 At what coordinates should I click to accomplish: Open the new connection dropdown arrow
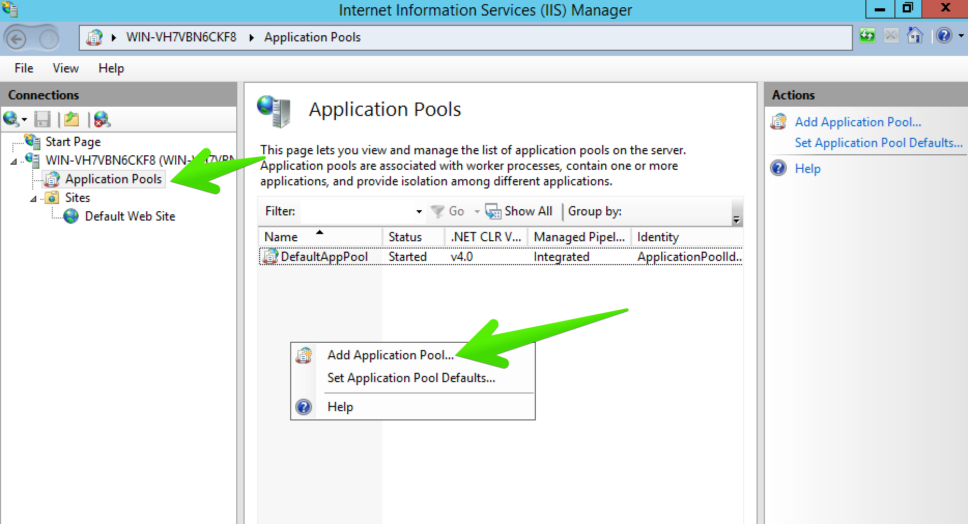(24, 120)
